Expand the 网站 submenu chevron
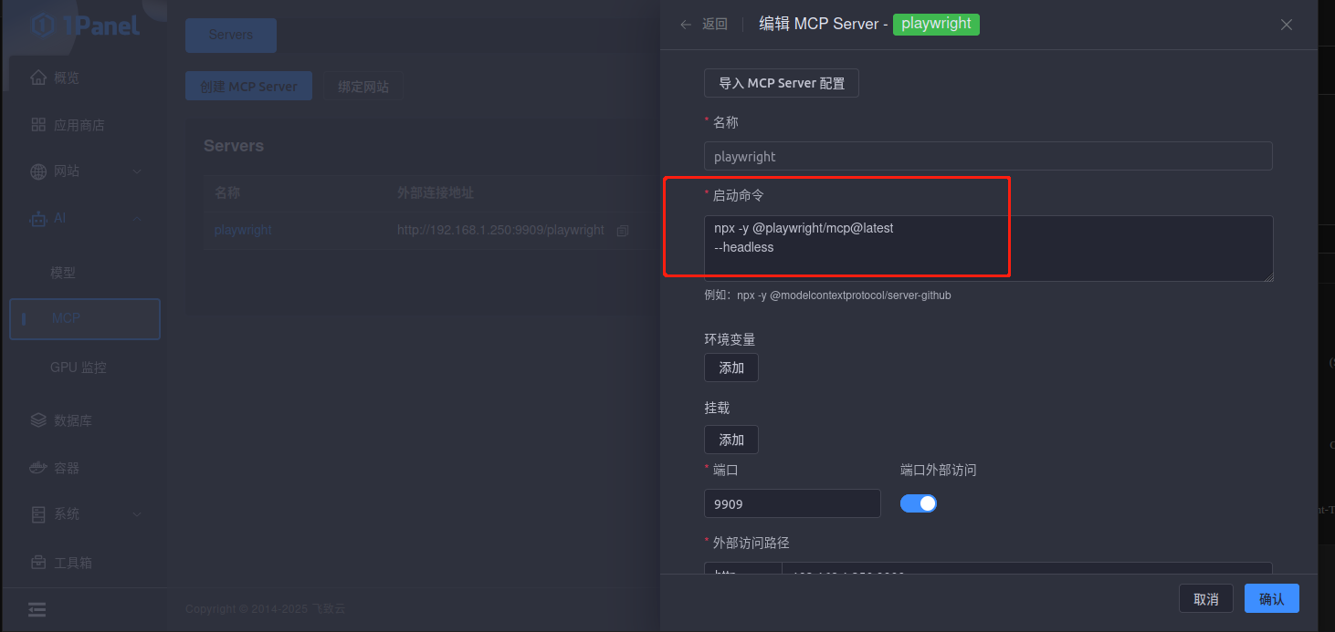Screen dimensions: 1335x632 [x=137, y=171]
